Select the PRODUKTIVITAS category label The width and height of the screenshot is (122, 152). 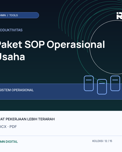pyautogui.click(x=11, y=30)
